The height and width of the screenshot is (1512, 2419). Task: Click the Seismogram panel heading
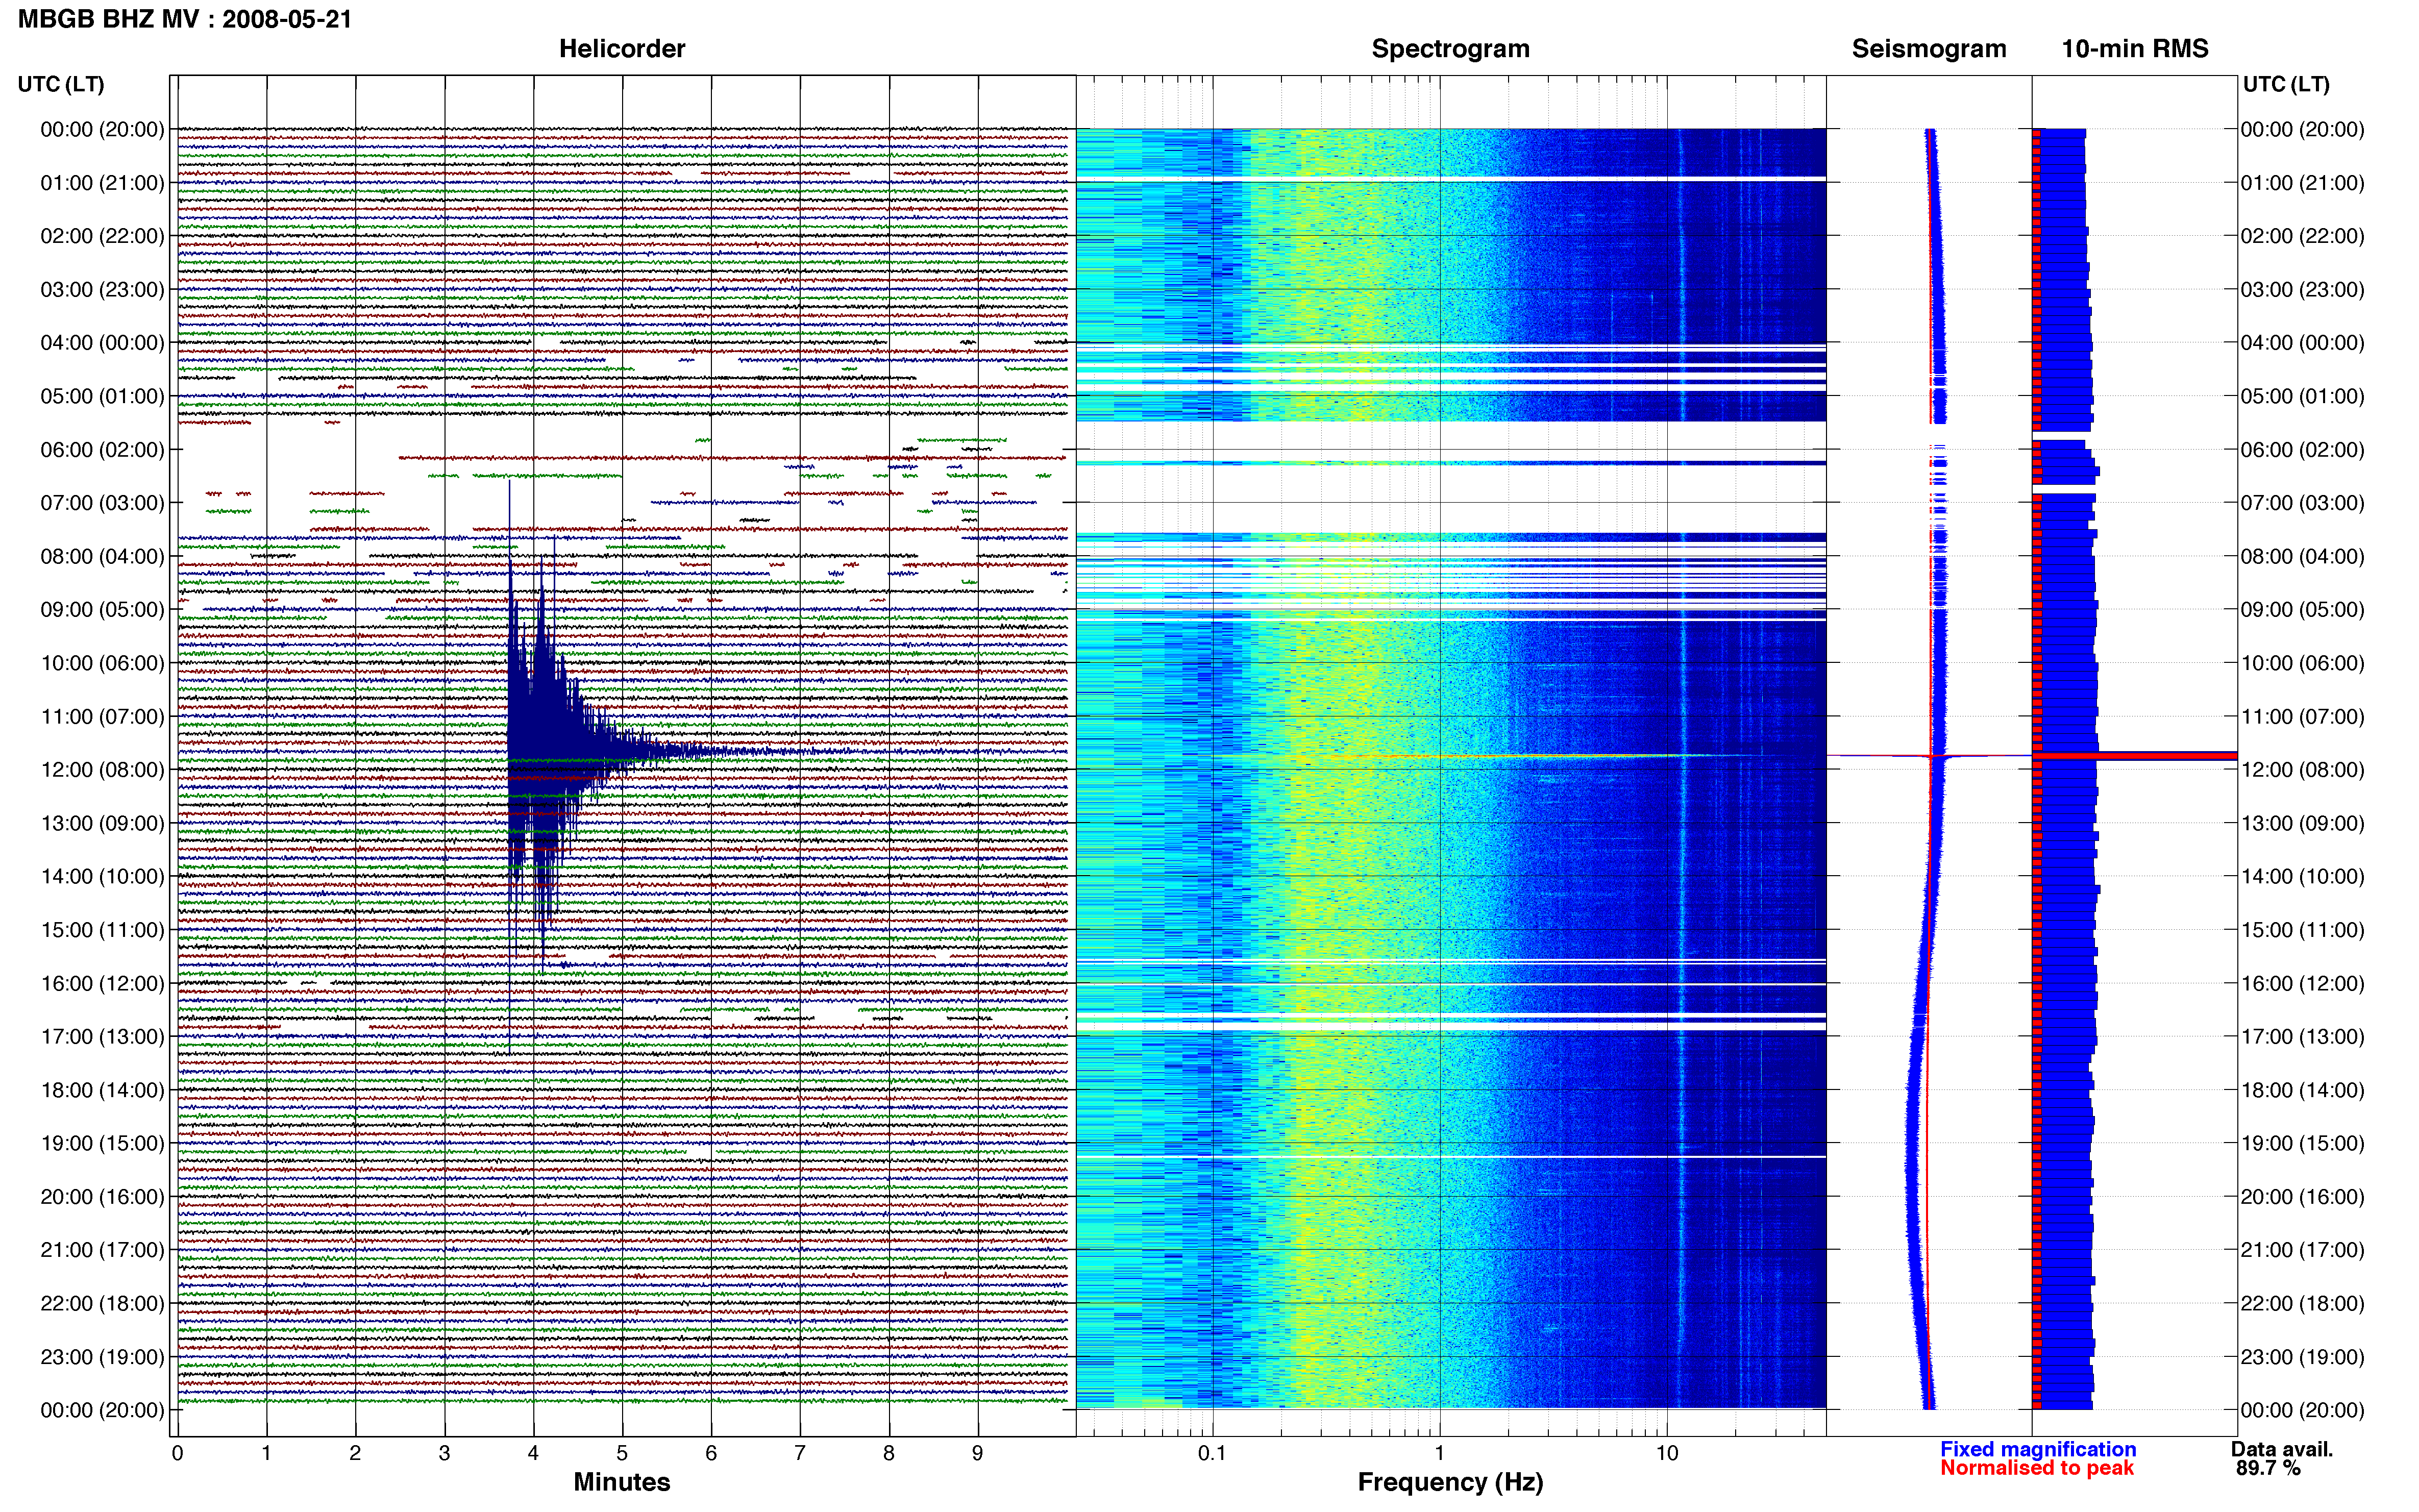pos(1929,48)
